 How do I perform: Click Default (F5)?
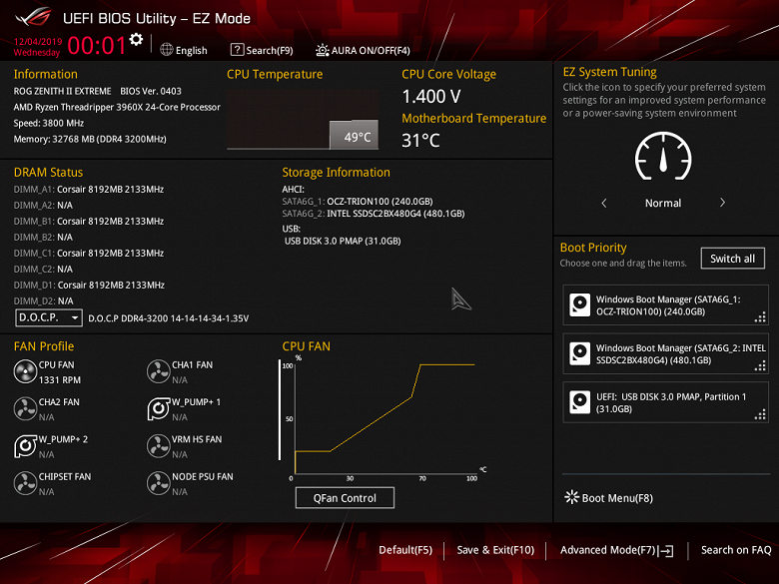(405, 550)
